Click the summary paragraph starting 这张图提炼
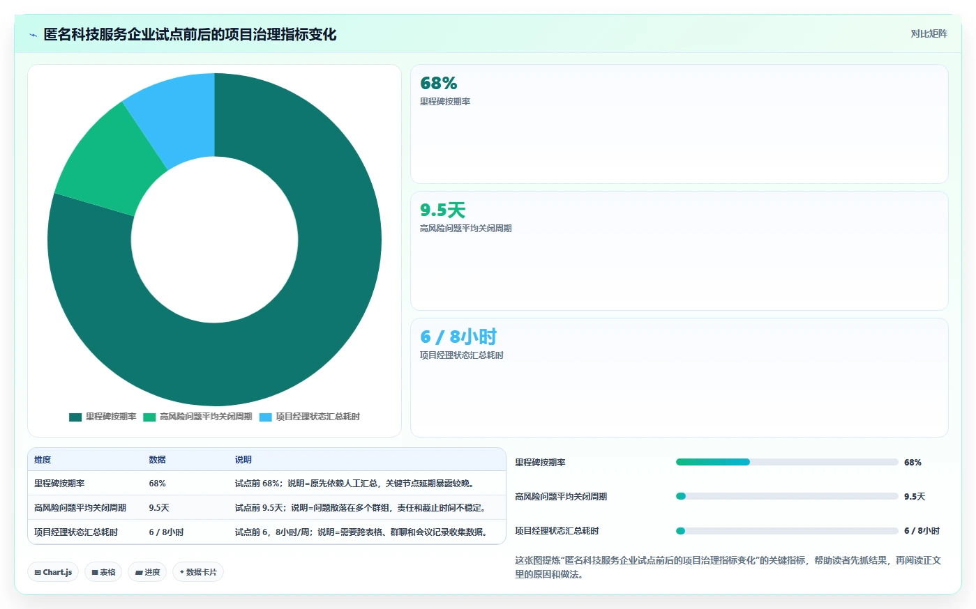Image resolution: width=976 pixels, height=609 pixels. click(728, 567)
